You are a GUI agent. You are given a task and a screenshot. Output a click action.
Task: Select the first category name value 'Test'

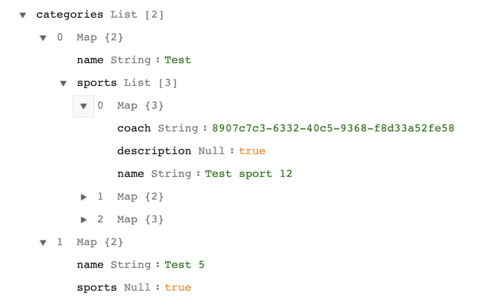(178, 60)
